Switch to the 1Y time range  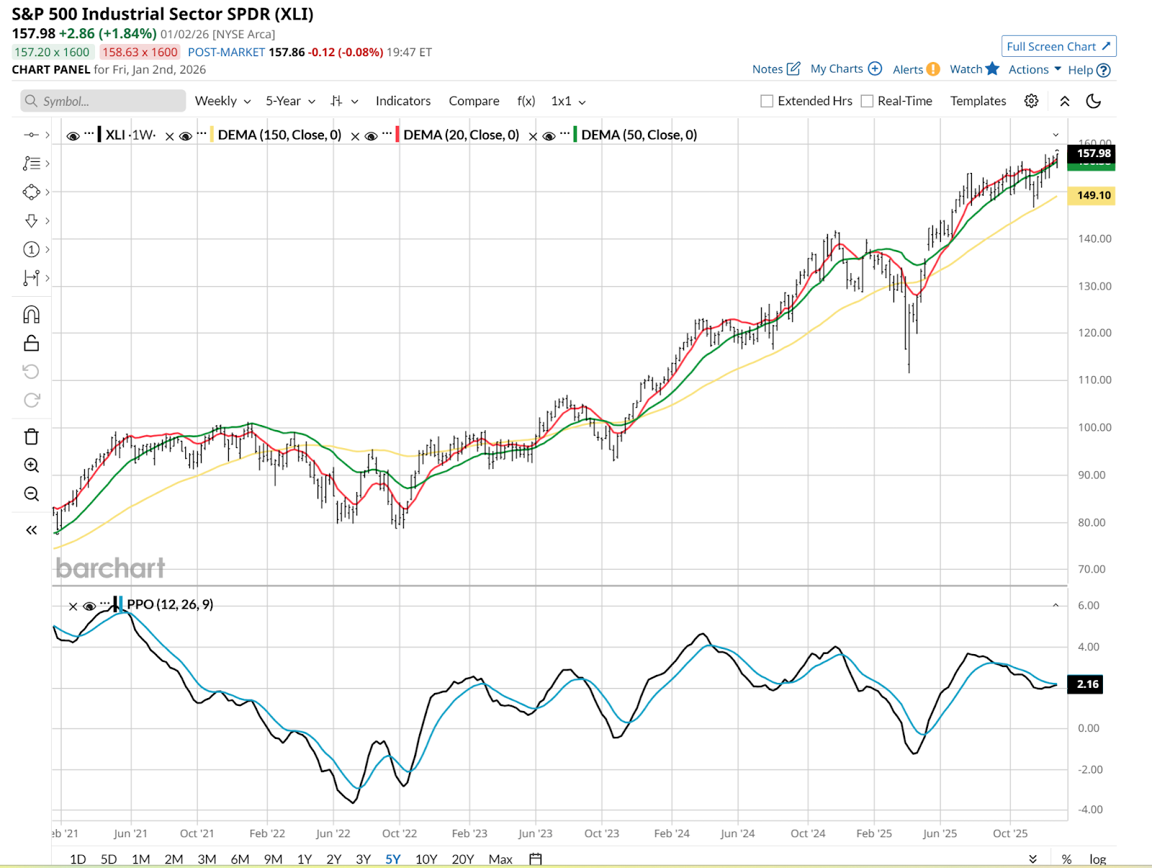pyautogui.click(x=305, y=859)
